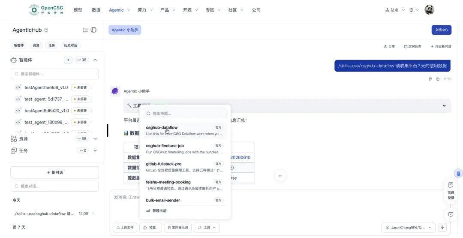Viewport: 463px width, 238px height.
Task: Click the 未部署 badge on testAgentf5e9d8_v1.0
Action: pyautogui.click(x=80, y=87)
